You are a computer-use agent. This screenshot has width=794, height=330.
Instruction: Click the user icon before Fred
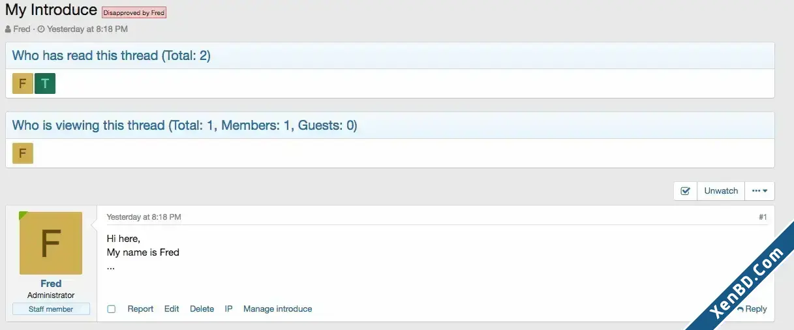(8, 29)
